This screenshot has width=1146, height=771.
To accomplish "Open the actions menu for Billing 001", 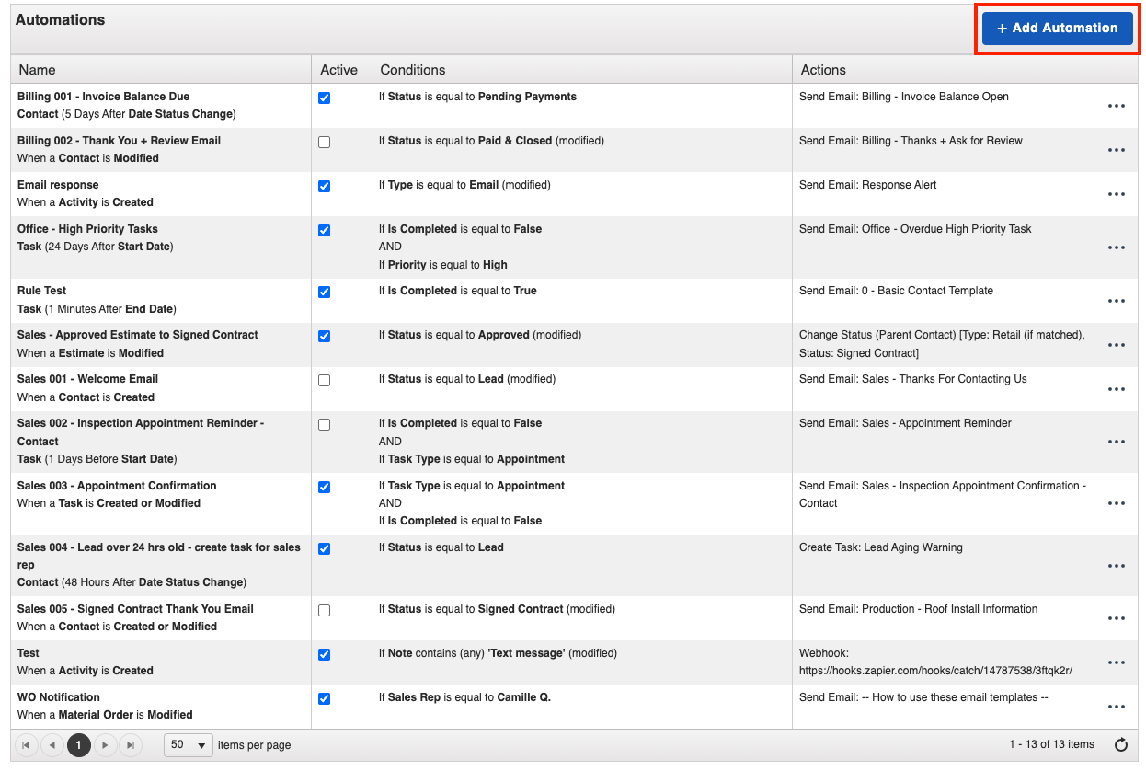I will click(1117, 106).
